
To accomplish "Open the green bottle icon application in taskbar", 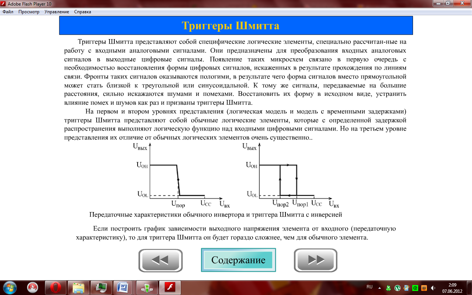I will pos(147,287).
